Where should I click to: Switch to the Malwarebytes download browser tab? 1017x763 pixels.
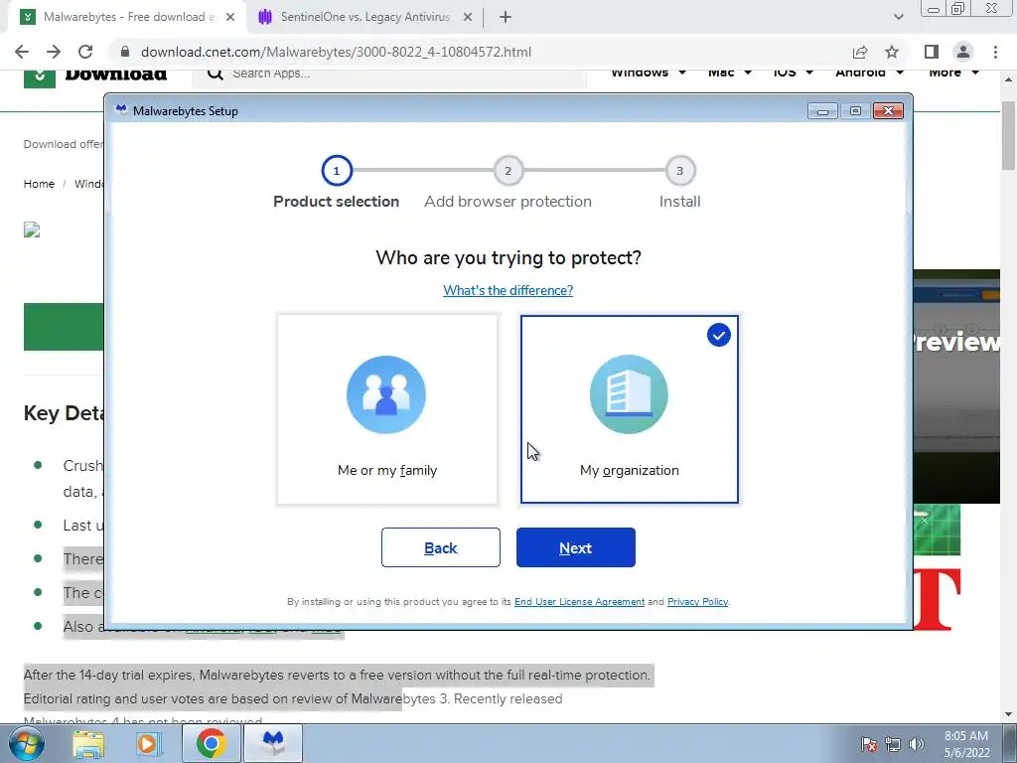pyautogui.click(x=128, y=17)
